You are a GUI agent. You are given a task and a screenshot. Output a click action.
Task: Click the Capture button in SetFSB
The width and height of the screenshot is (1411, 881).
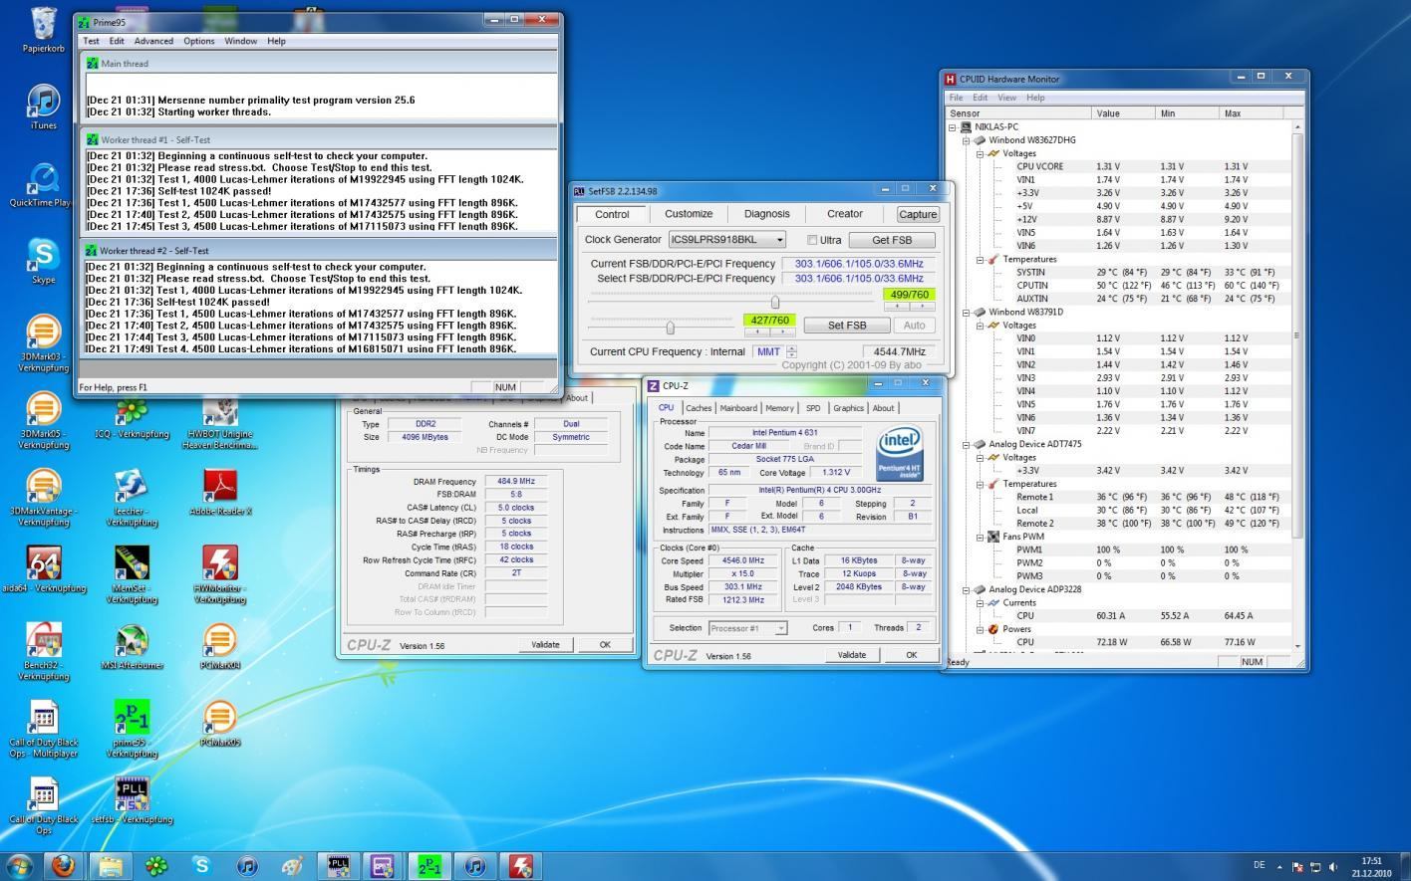(x=918, y=214)
